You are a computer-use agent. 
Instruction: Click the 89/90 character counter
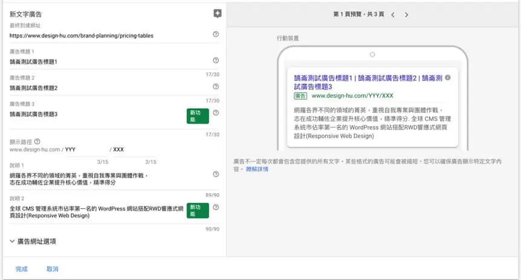(x=212, y=195)
